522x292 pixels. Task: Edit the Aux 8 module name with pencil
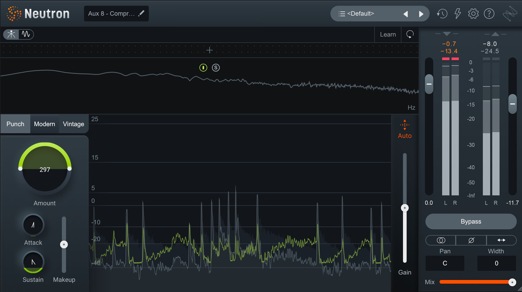pos(141,13)
